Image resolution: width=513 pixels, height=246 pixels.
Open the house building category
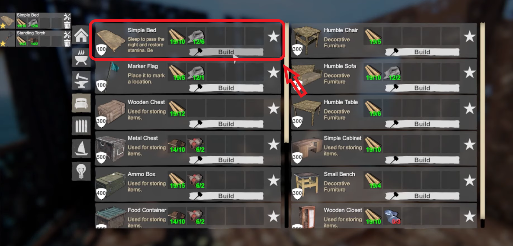tap(81, 35)
